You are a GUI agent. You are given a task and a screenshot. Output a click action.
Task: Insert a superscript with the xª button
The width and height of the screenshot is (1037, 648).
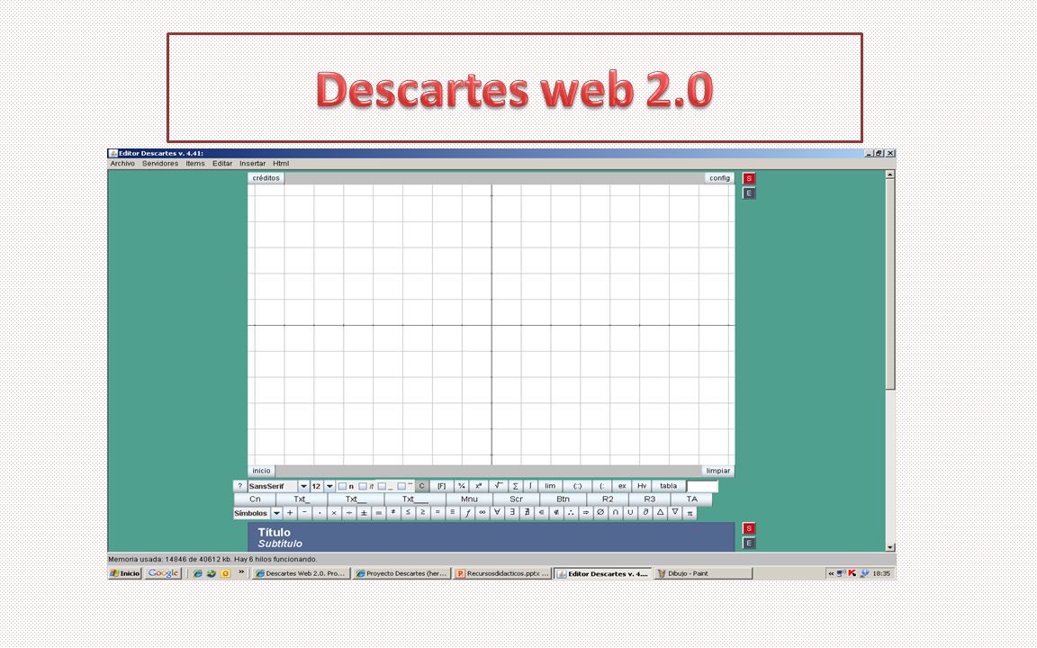tap(478, 486)
